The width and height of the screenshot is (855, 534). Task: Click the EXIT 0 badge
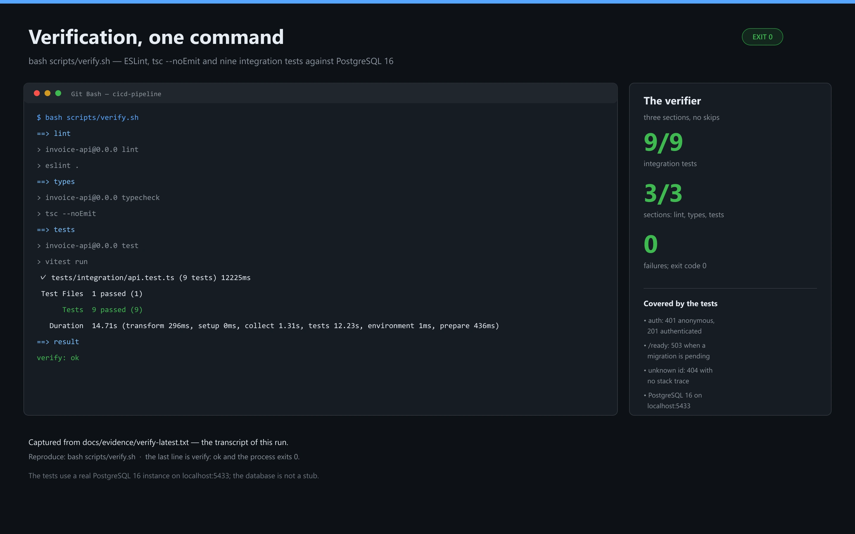[762, 37]
